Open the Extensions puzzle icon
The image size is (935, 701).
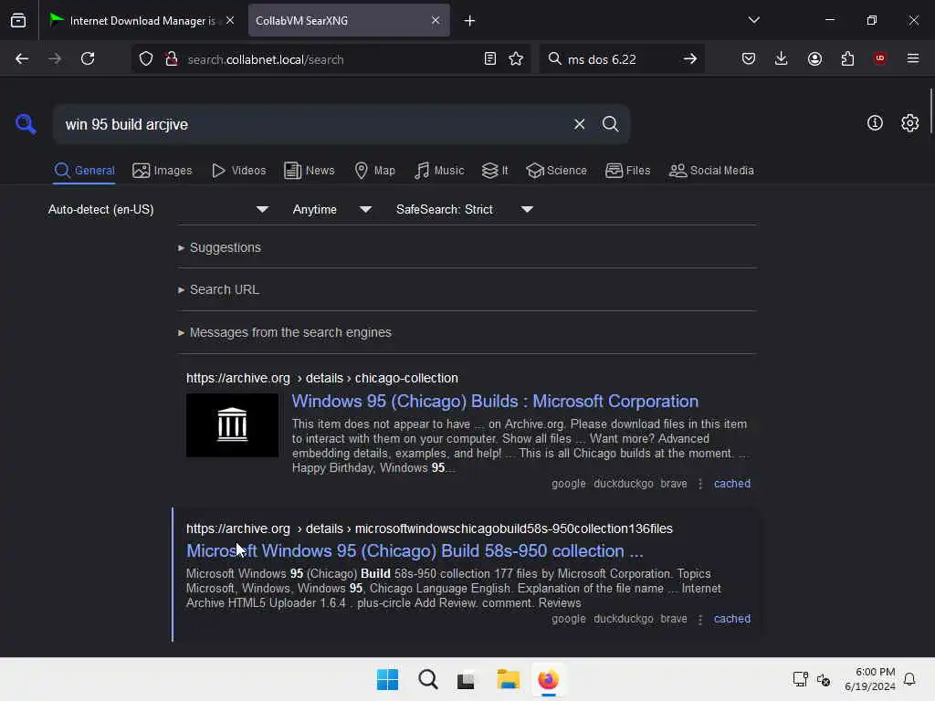click(847, 58)
